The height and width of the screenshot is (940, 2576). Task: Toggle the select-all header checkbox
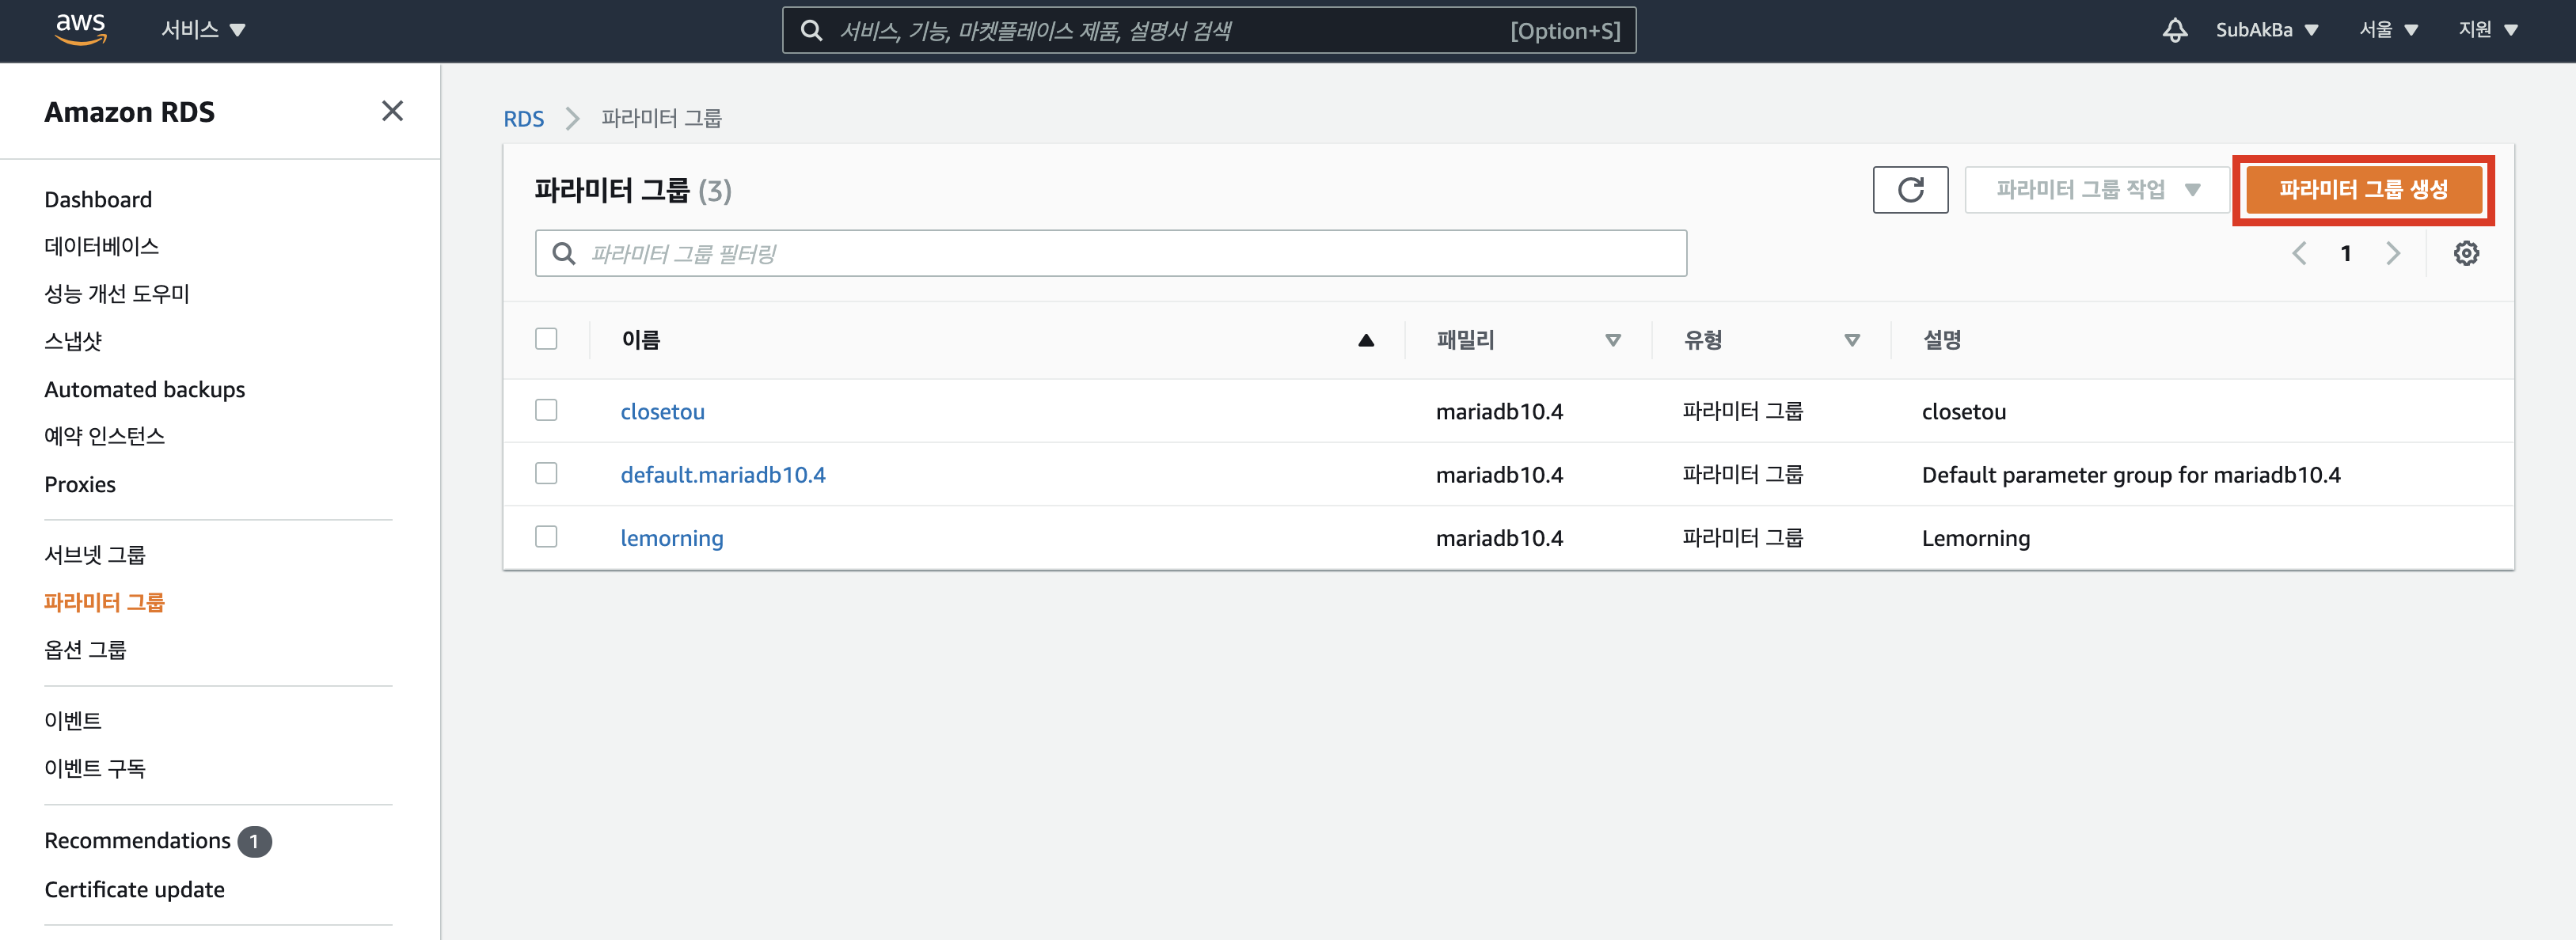[x=546, y=340]
